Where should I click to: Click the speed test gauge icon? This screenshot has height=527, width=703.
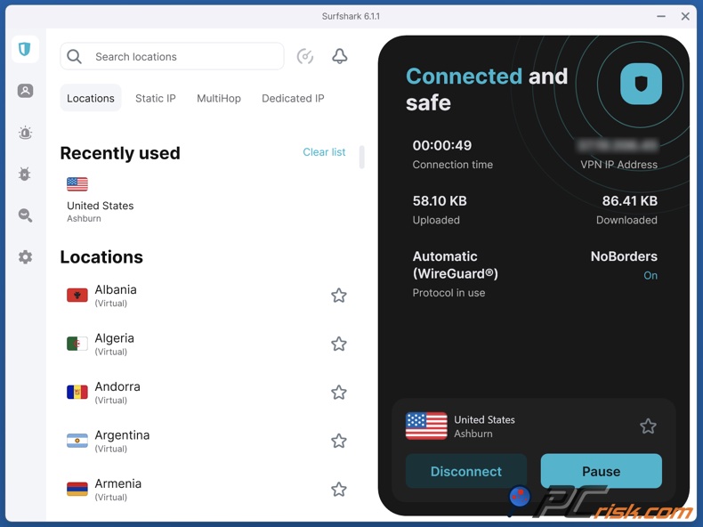[x=305, y=56]
